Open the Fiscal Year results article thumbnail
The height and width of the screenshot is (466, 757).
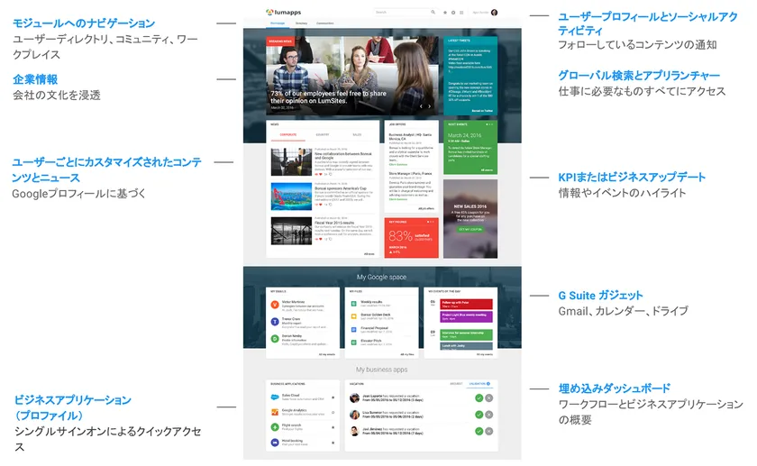(292, 231)
